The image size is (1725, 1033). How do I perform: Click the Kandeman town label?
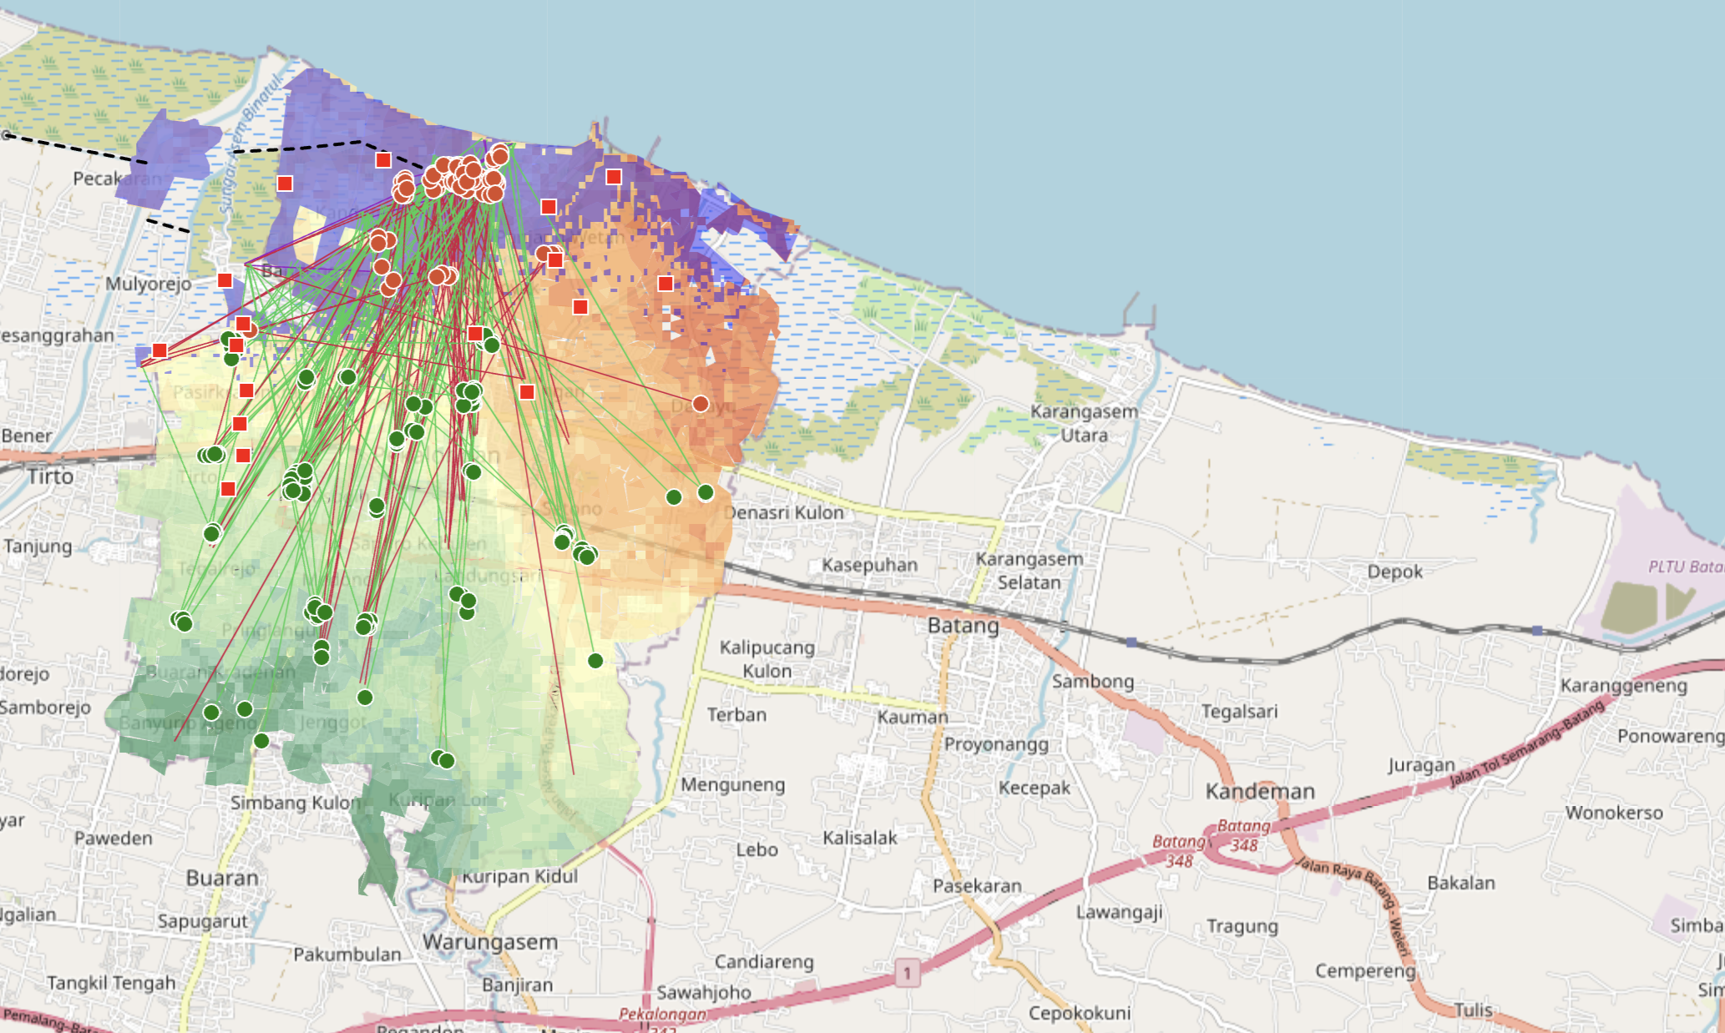pyautogui.click(x=1260, y=791)
